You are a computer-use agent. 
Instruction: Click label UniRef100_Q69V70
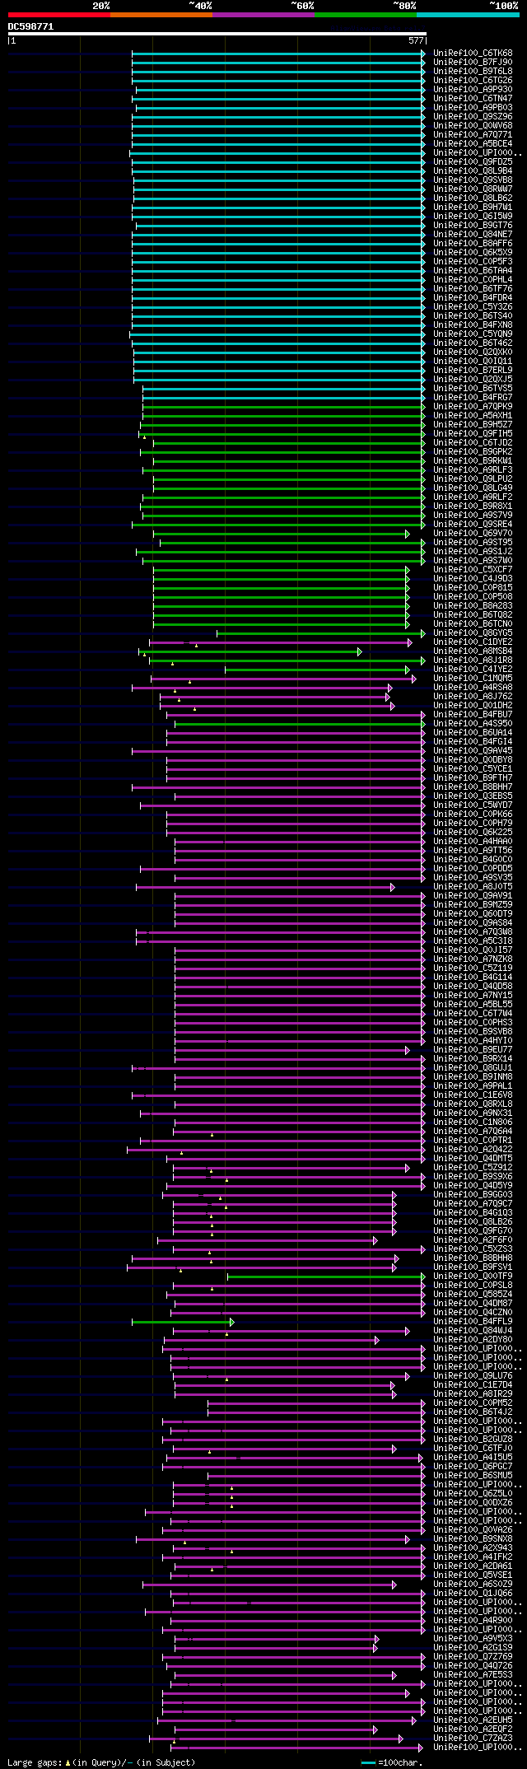pos(473,533)
